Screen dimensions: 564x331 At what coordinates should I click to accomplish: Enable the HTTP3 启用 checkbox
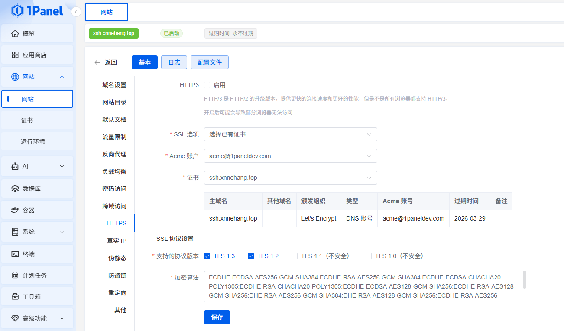[207, 84]
